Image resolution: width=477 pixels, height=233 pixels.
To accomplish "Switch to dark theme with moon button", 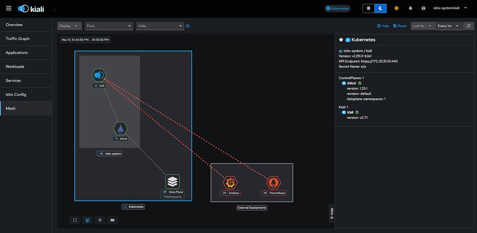I will point(380,8).
